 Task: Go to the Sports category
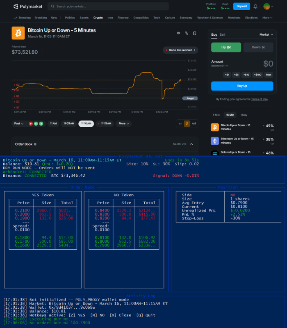coord(84,18)
